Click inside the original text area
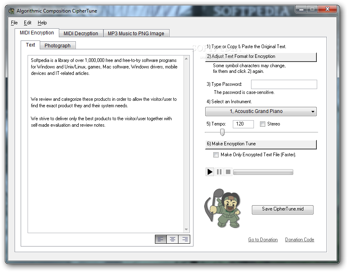The width and height of the screenshot is (348, 272). [106, 144]
